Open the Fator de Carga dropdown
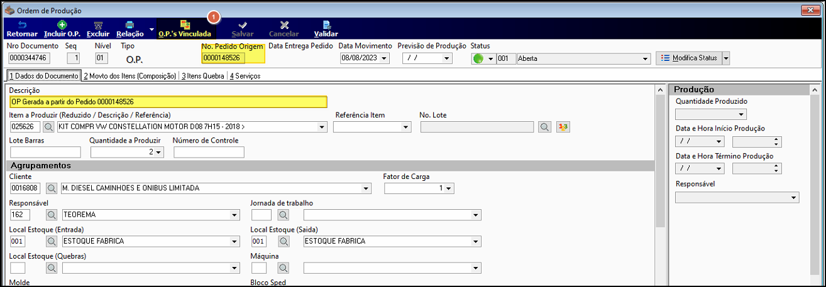 [x=449, y=188]
